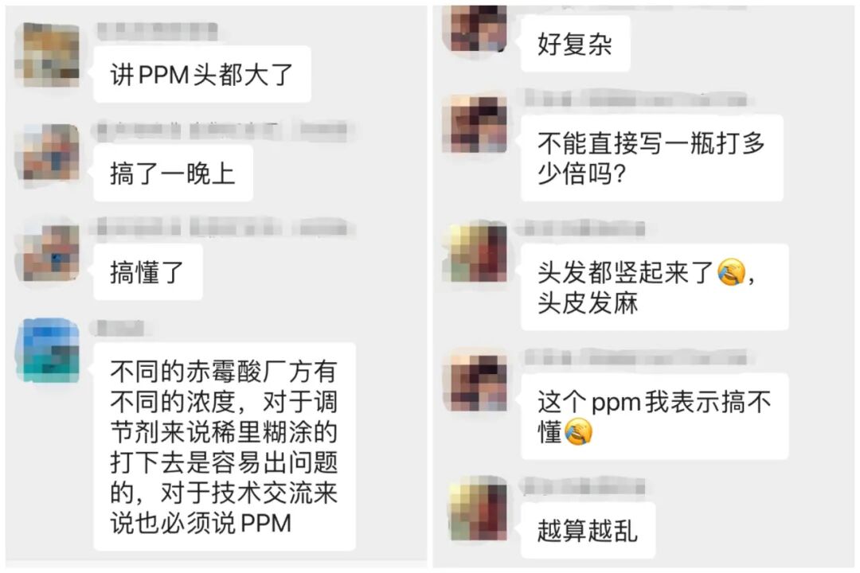Select the '这个ppm我表示搞不懂' bubble
Viewport: 860px width, 573px height.
(655, 416)
